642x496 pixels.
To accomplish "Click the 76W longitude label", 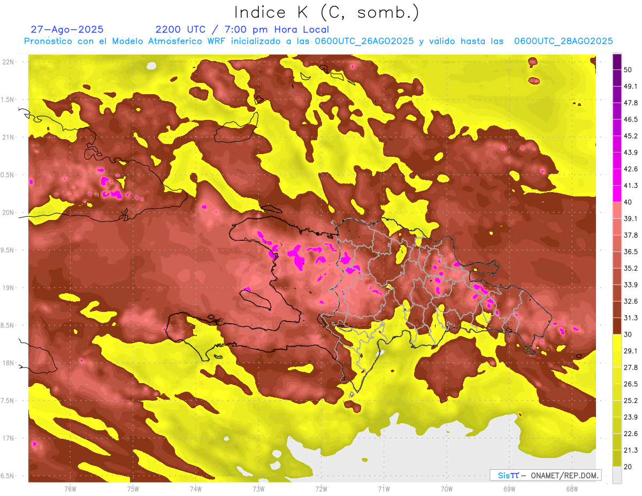I will (70, 489).
